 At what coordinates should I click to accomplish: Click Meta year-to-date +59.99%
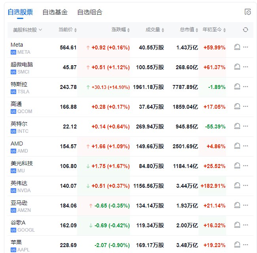coord(214,47)
